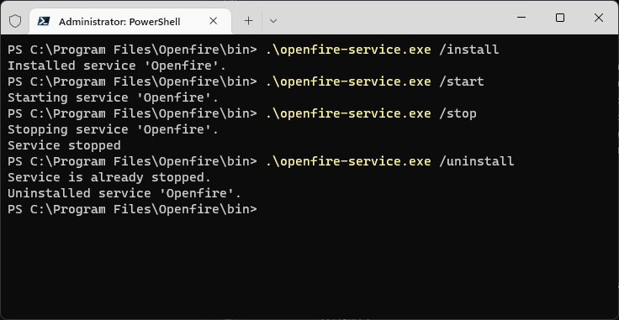
Task: Click the "Starting service 'Openfire'." line
Action: pyautogui.click(x=113, y=97)
